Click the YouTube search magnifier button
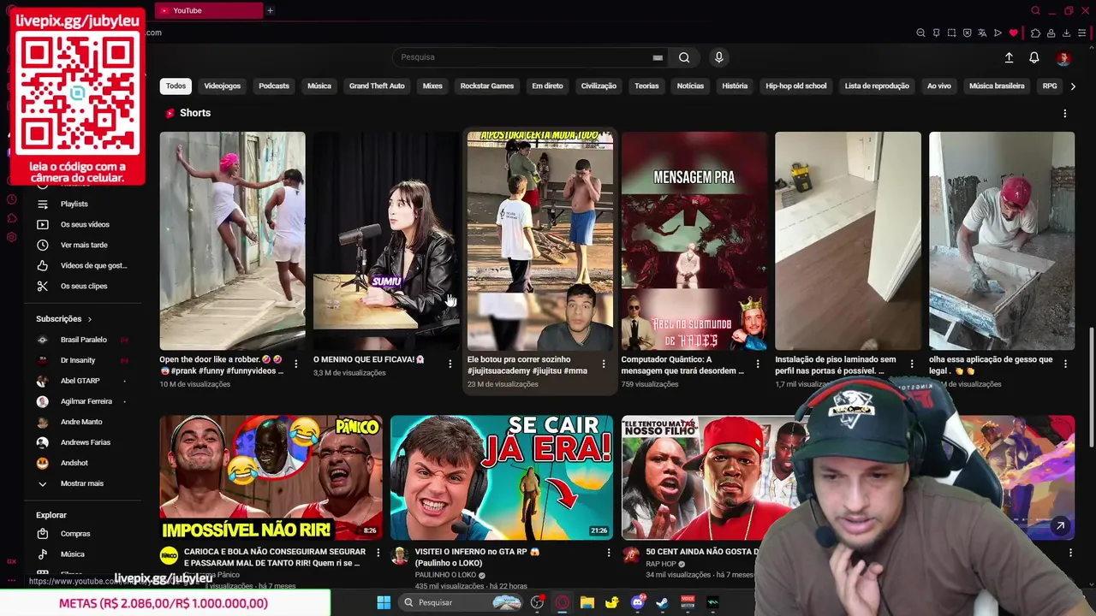Screen dimensions: 1096x616 pos(684,57)
